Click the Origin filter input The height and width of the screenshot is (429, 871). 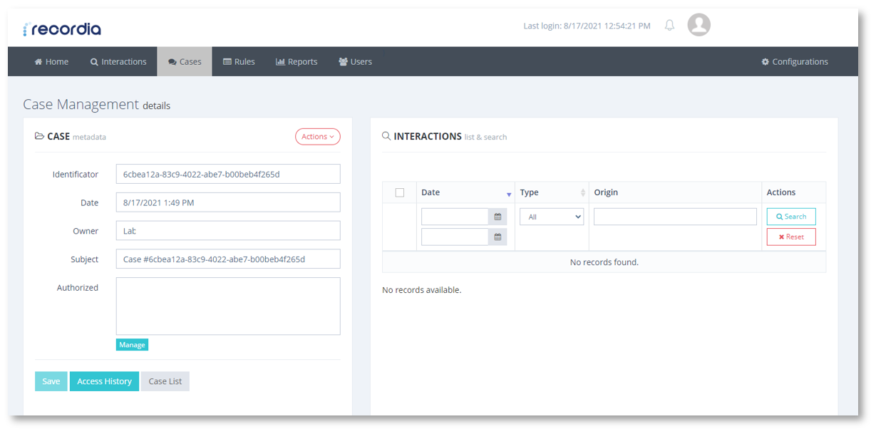[x=675, y=217]
